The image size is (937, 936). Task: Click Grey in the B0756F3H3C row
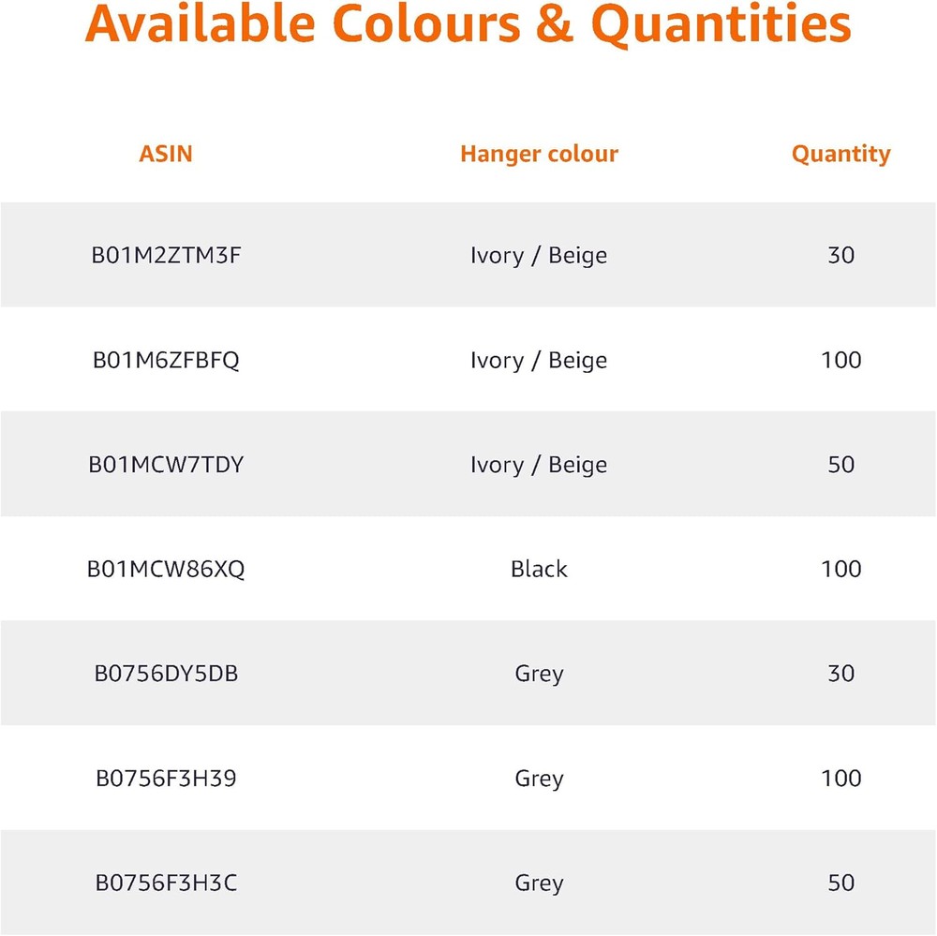pos(539,883)
